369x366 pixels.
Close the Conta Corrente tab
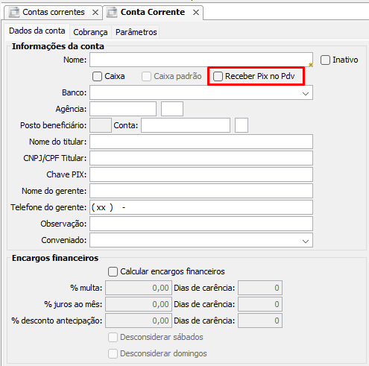196,13
